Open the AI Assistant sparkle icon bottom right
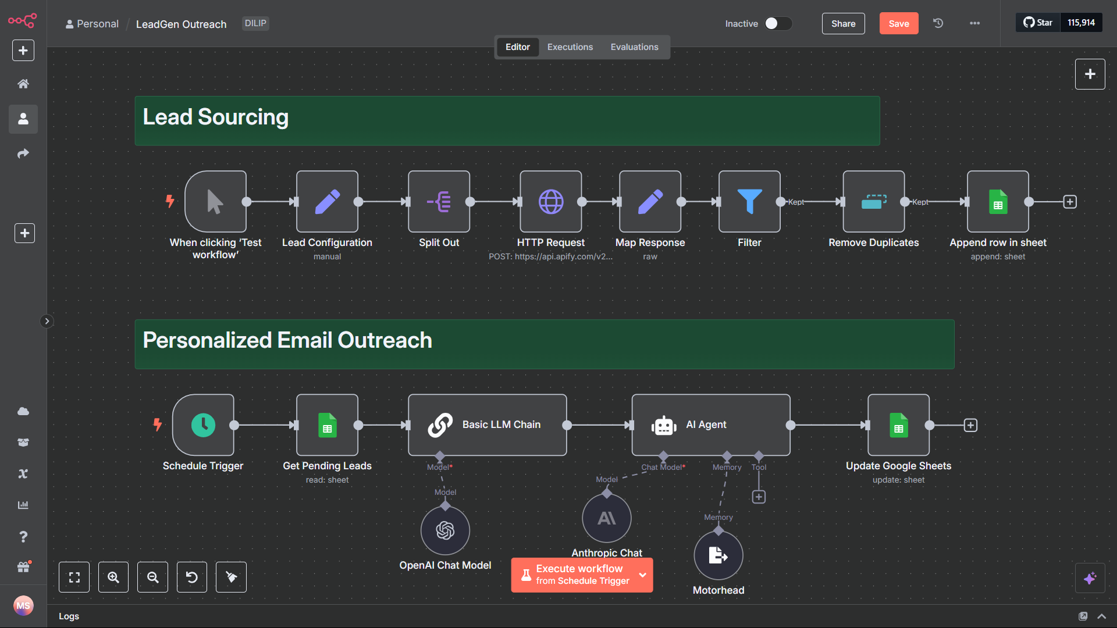Viewport: 1117px width, 628px height. point(1091,579)
